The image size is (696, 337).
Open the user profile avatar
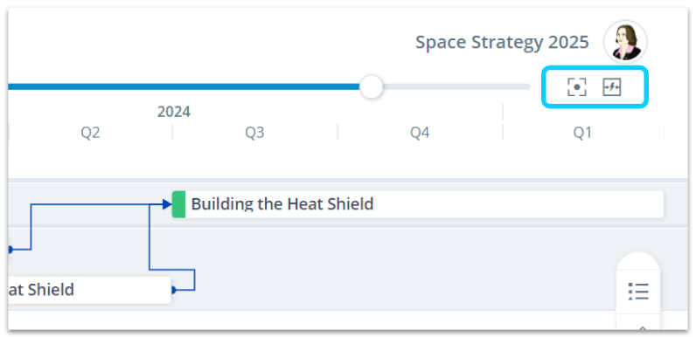[x=625, y=42]
